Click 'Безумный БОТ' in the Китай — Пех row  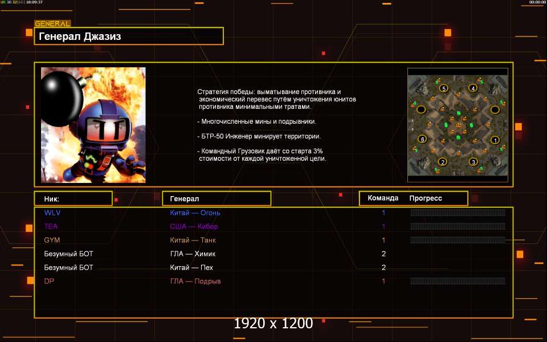tap(69, 267)
